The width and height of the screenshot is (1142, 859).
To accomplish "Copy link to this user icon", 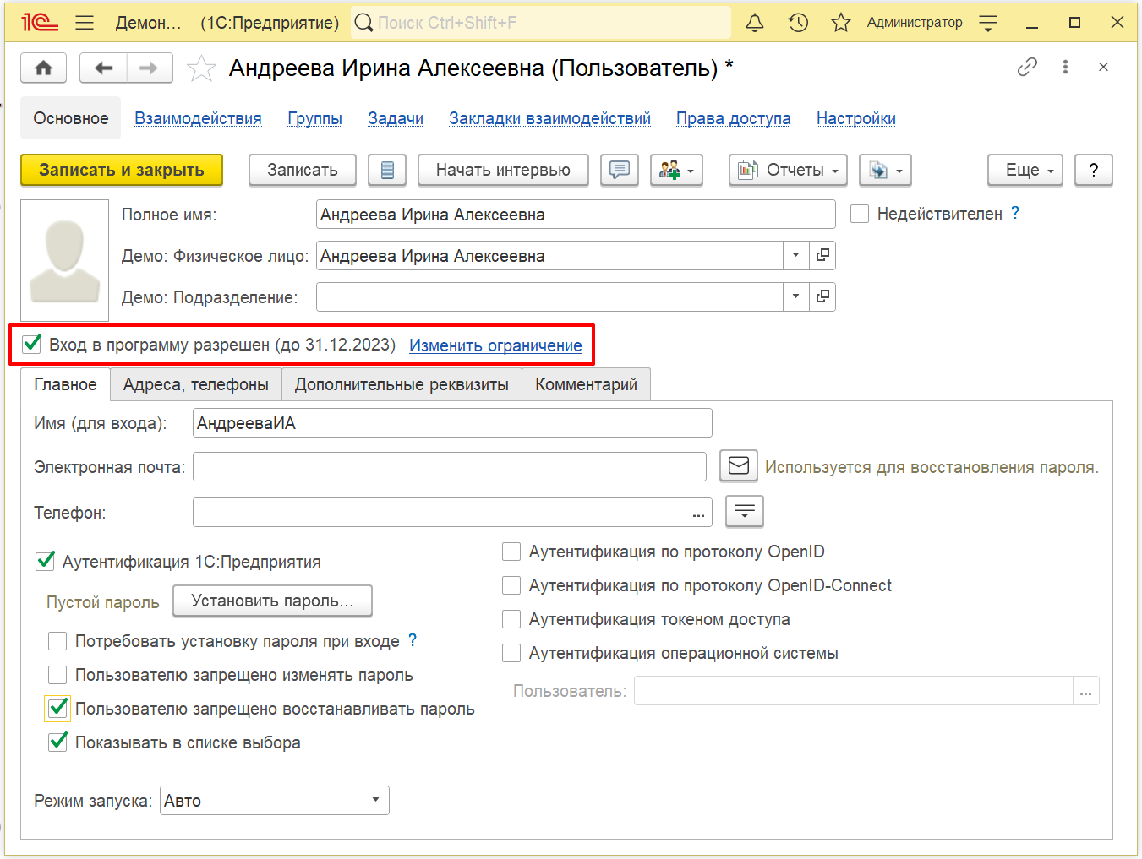I will pyautogui.click(x=1027, y=67).
